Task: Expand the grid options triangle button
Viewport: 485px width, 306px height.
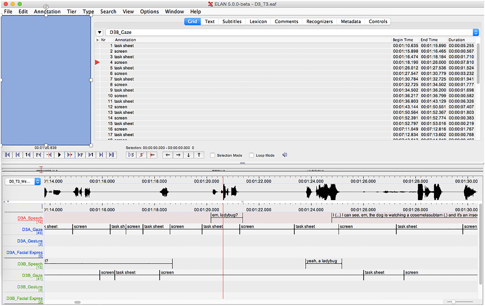Action: (x=99, y=32)
